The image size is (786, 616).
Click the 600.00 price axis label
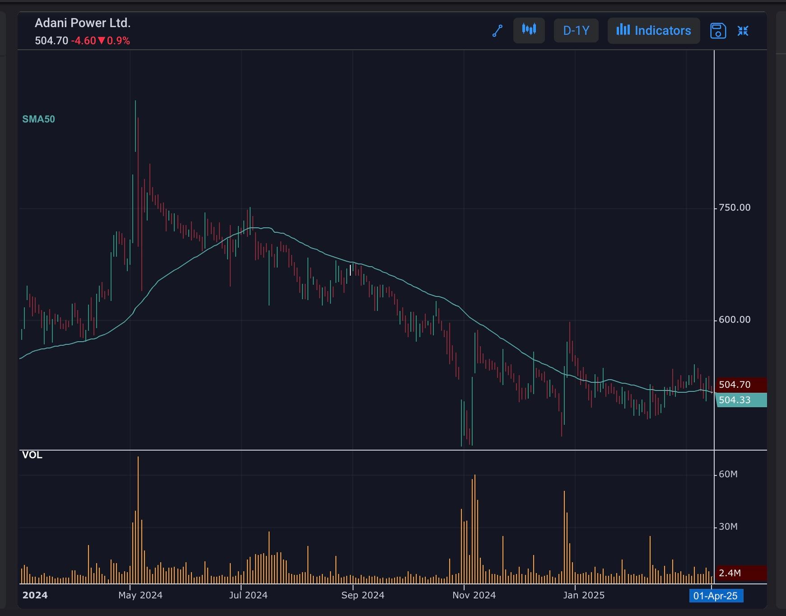pos(735,320)
